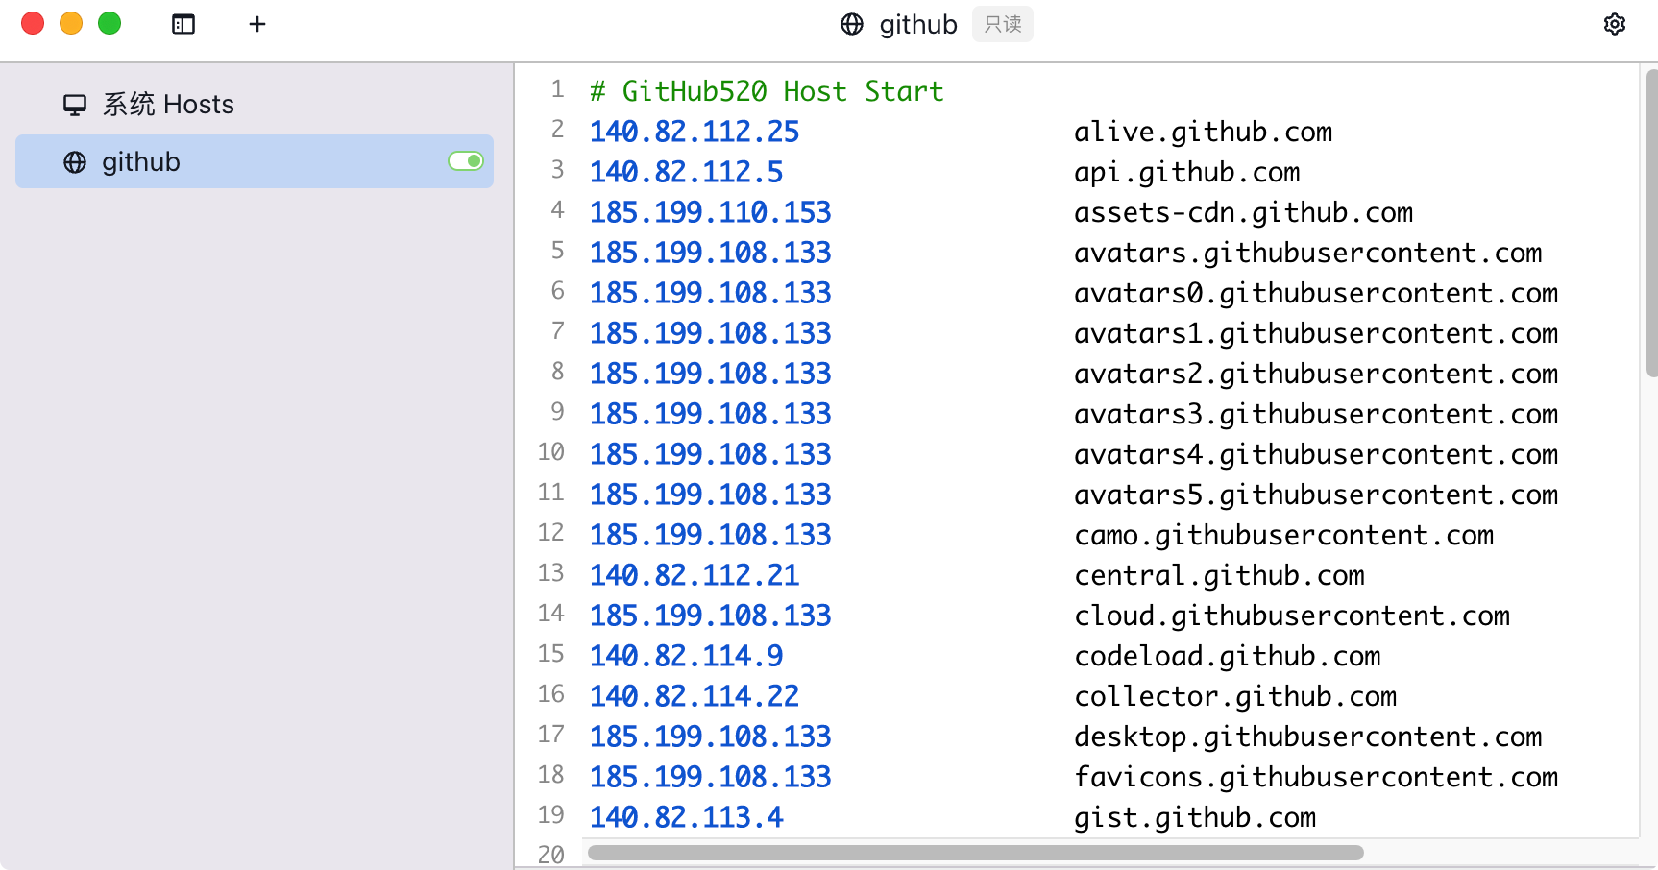Toggle the sidebar panel icon
Screen dimensions: 1658x870
[183, 24]
